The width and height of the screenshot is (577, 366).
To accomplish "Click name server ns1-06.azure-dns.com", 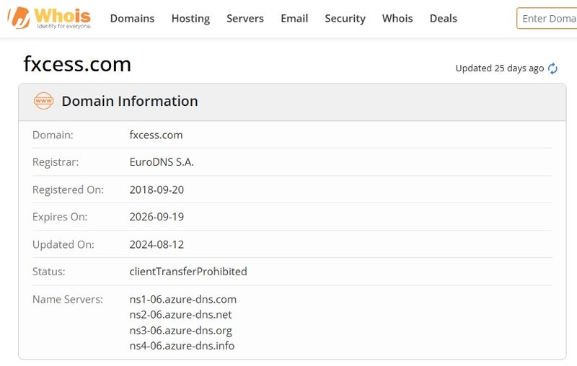I will (183, 300).
